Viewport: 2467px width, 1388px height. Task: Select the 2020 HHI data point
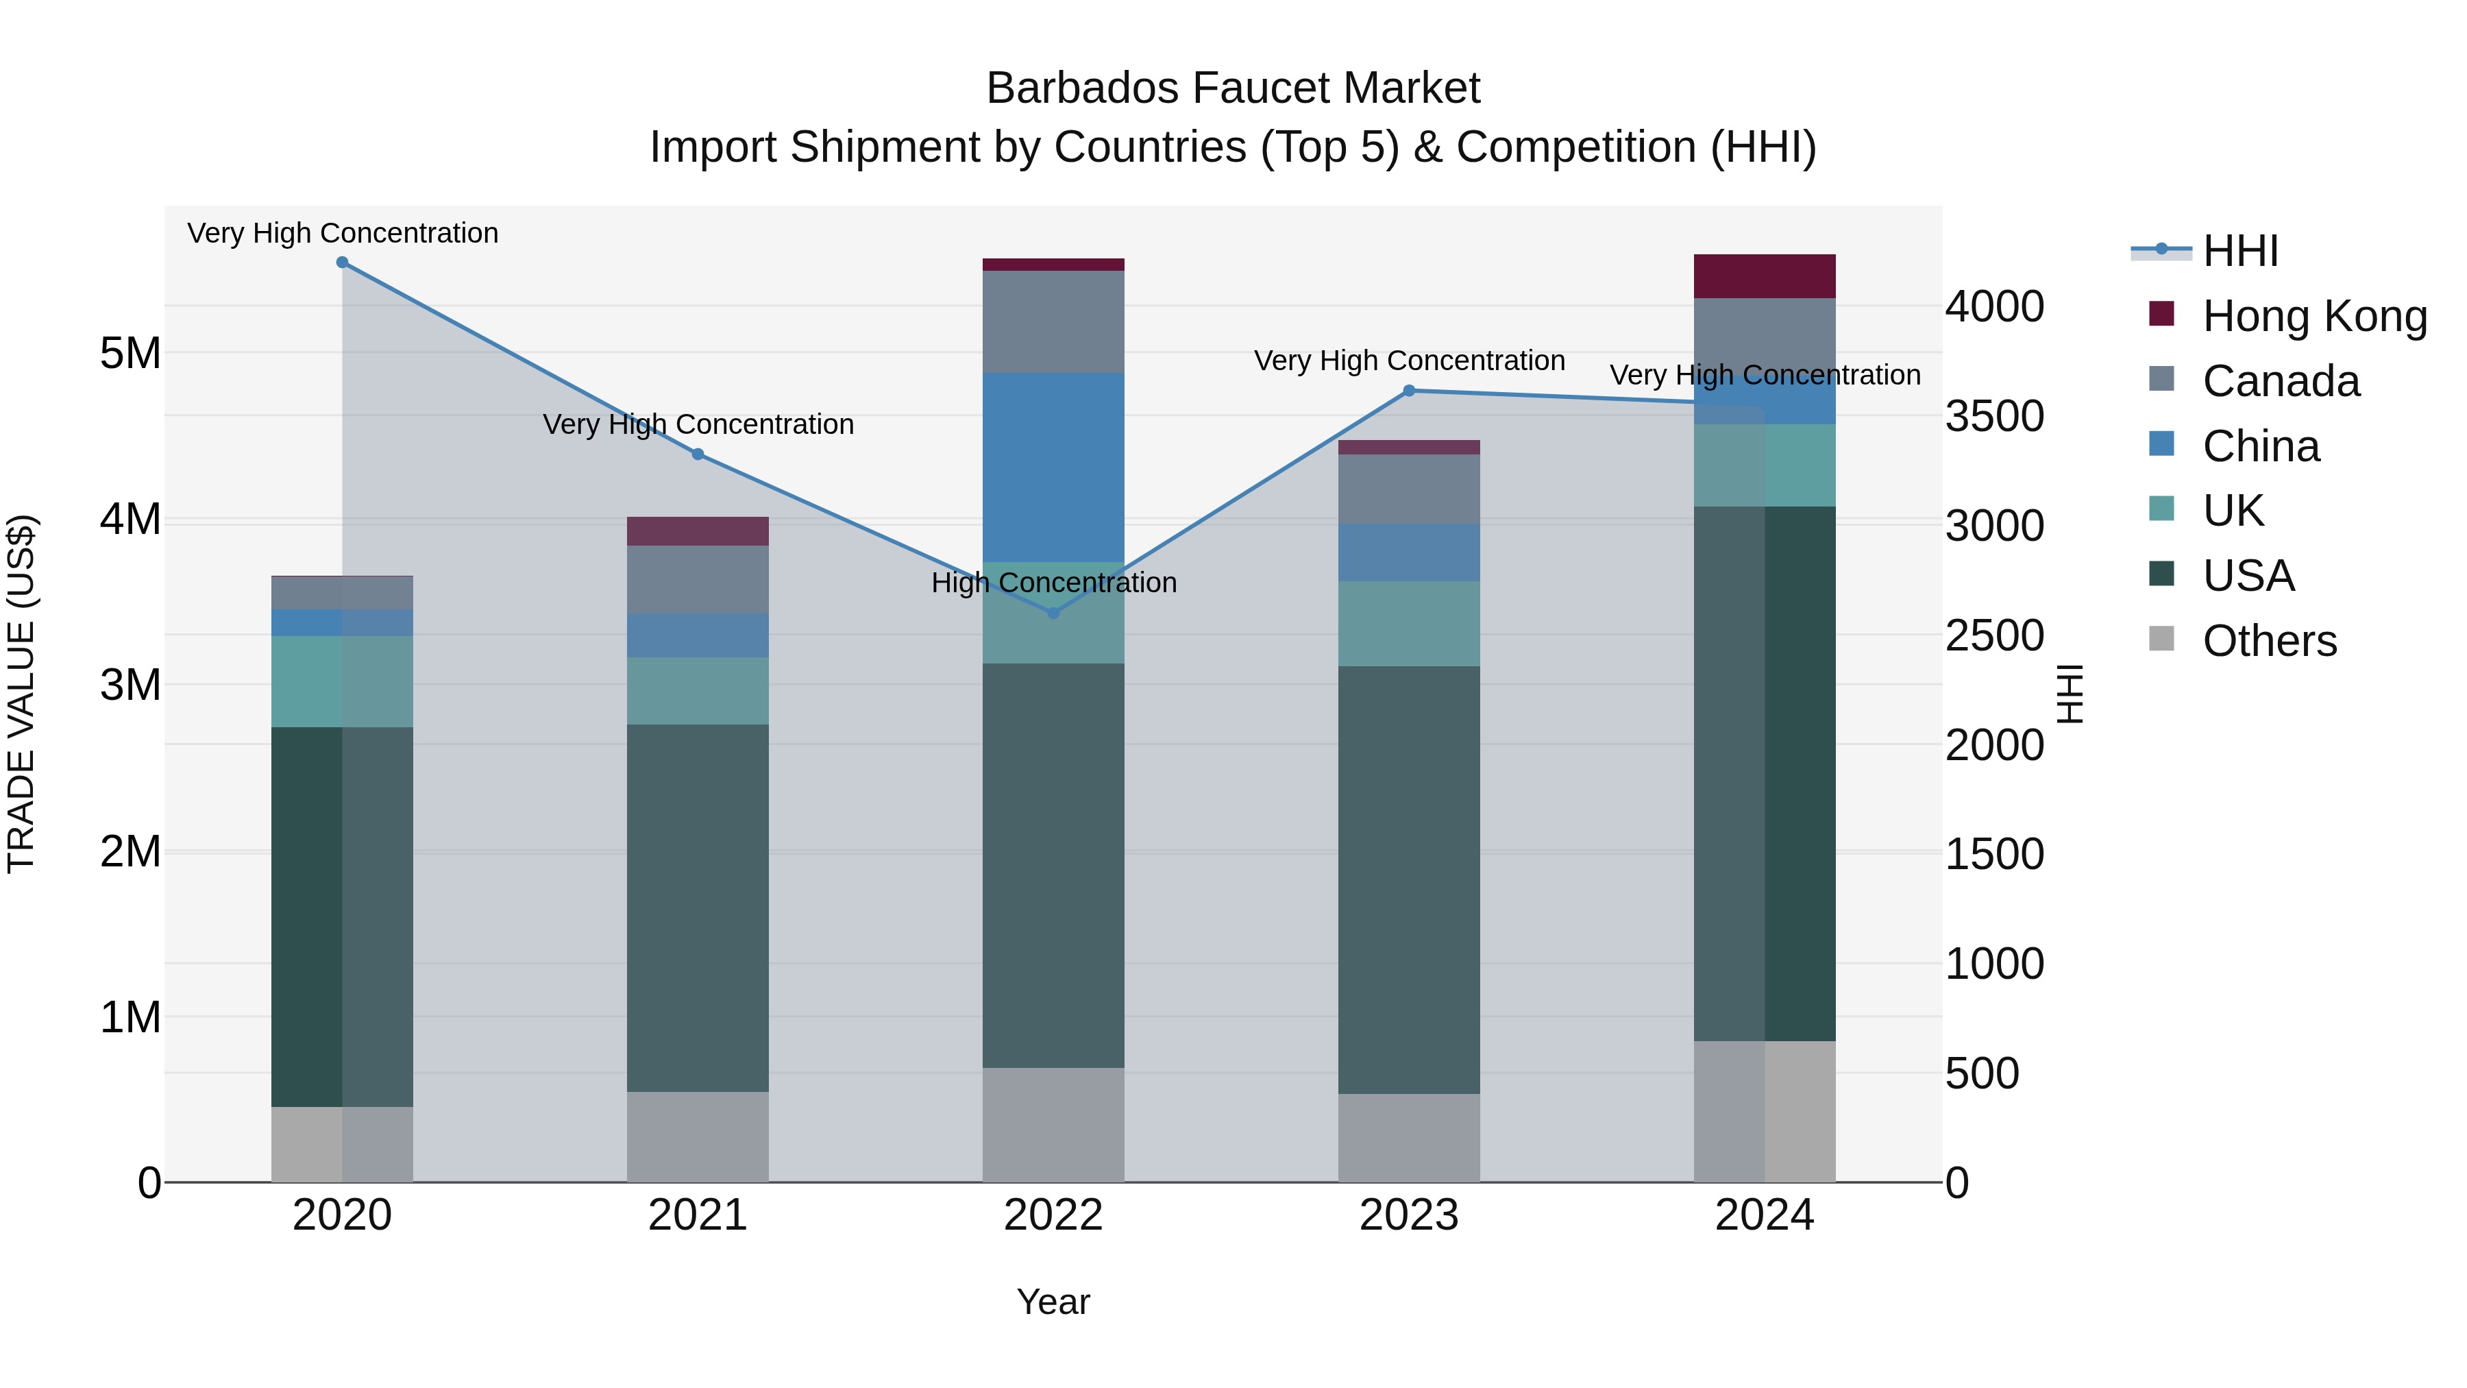click(342, 263)
